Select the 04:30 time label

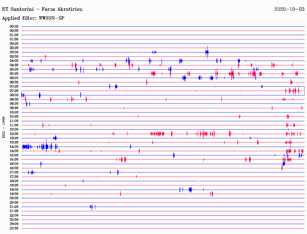click(14, 65)
